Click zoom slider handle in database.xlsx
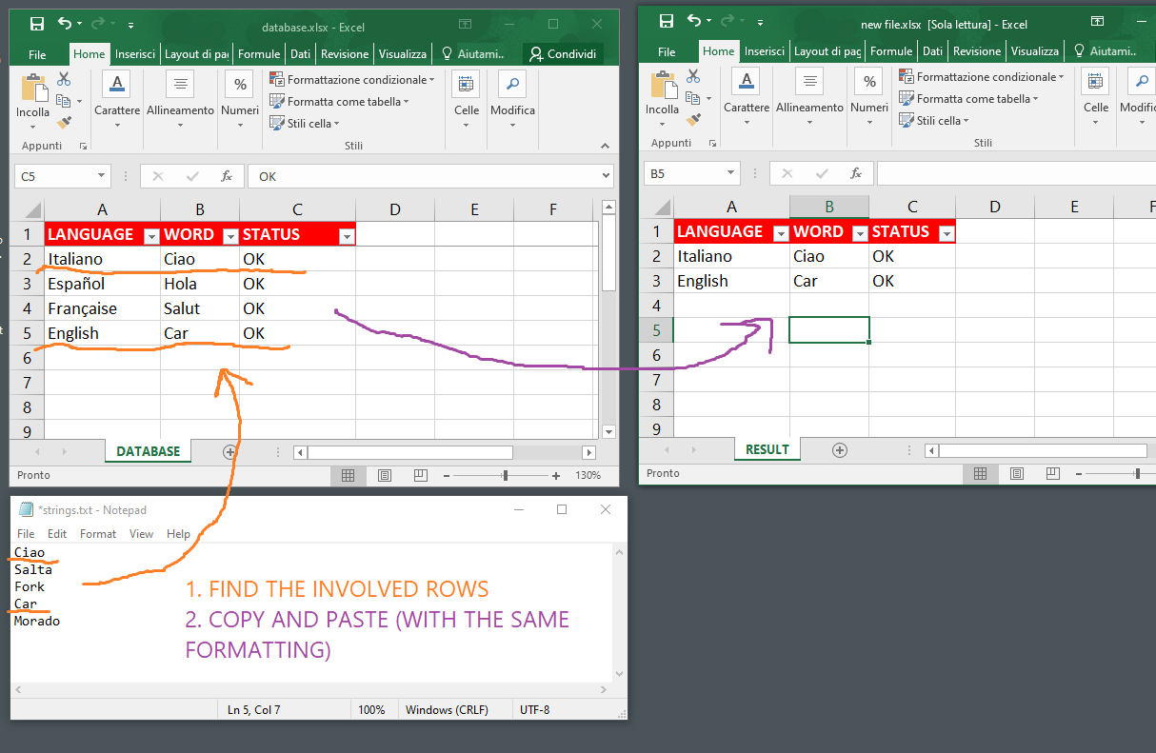 505,475
